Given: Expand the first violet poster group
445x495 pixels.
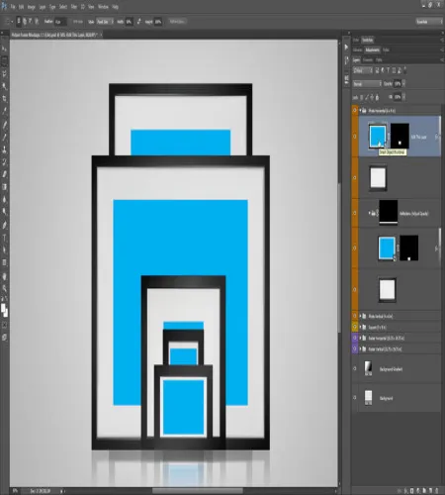Looking at the screenshot, I should coord(360,338).
